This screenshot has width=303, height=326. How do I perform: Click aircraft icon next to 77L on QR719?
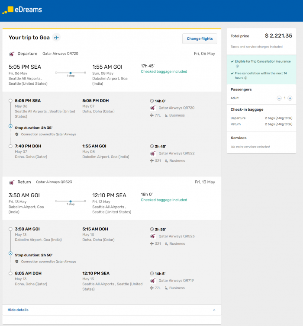152,288
